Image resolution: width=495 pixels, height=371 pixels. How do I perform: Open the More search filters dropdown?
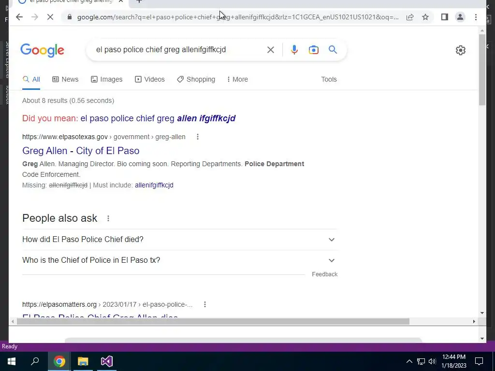(x=237, y=80)
